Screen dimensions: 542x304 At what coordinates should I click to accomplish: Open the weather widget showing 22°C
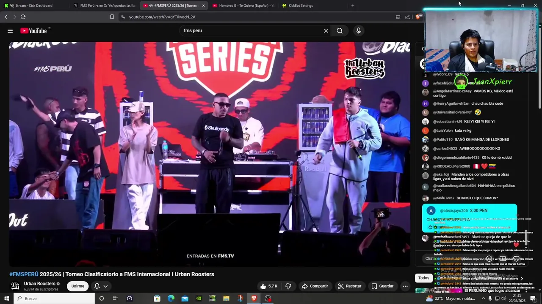[450, 299]
